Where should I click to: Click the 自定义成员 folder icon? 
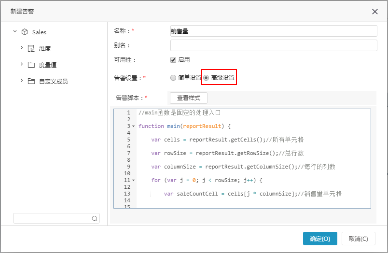tap(31, 81)
